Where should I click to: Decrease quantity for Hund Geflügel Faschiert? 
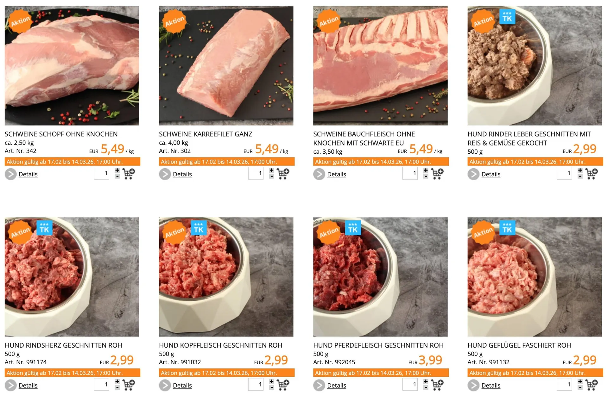(x=580, y=387)
